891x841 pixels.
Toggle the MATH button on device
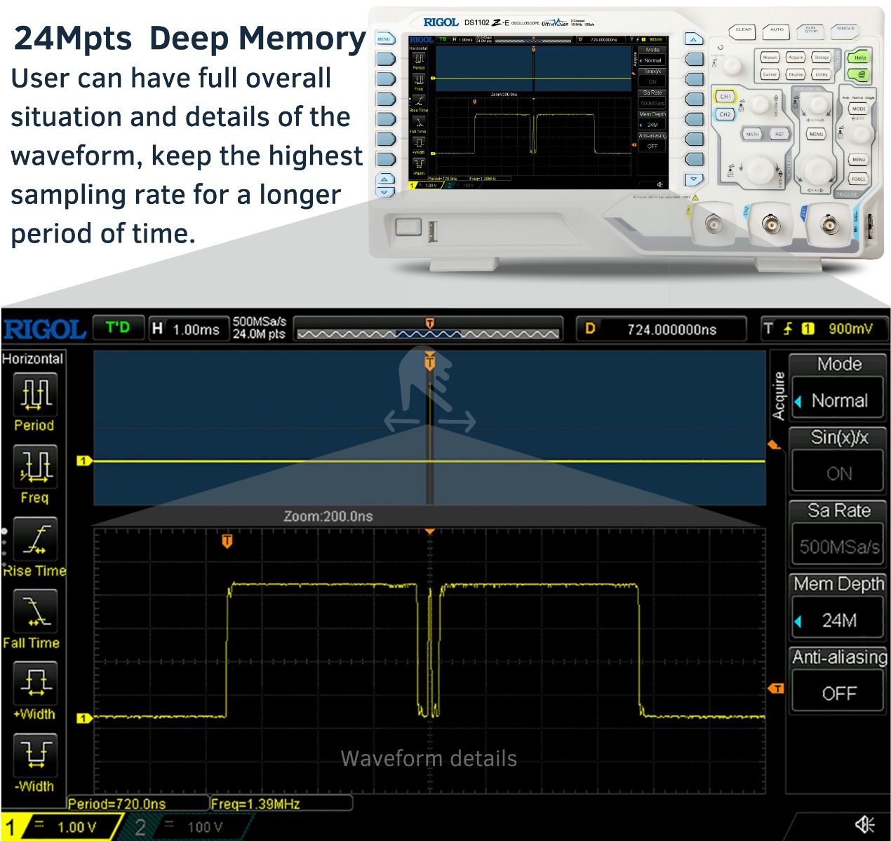point(752,134)
